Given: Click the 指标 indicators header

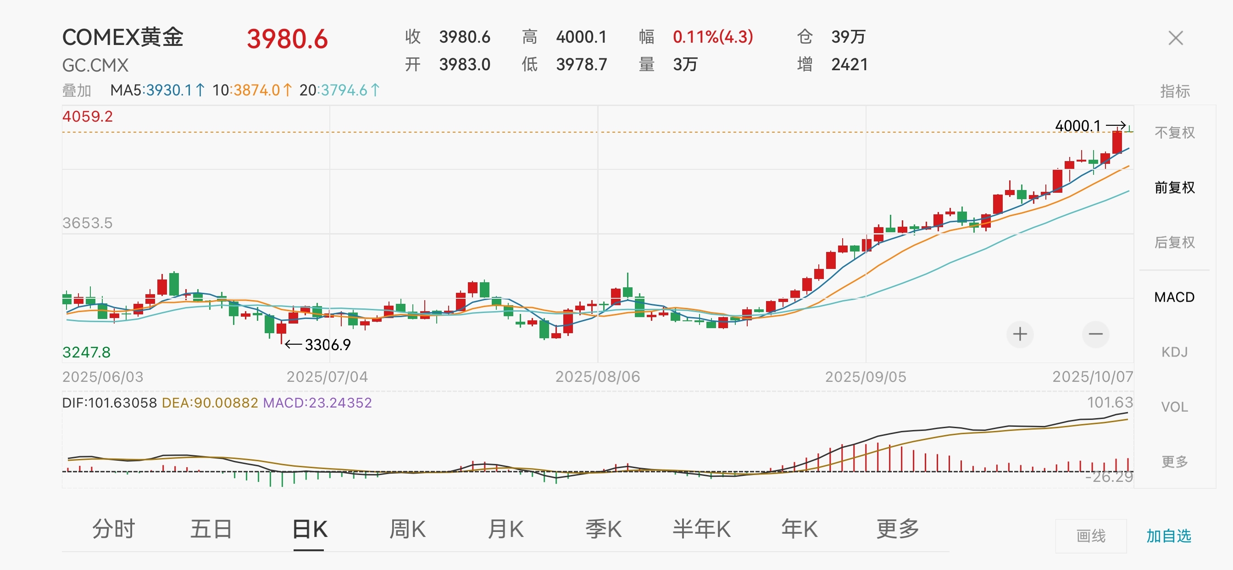Looking at the screenshot, I should point(1175,91).
